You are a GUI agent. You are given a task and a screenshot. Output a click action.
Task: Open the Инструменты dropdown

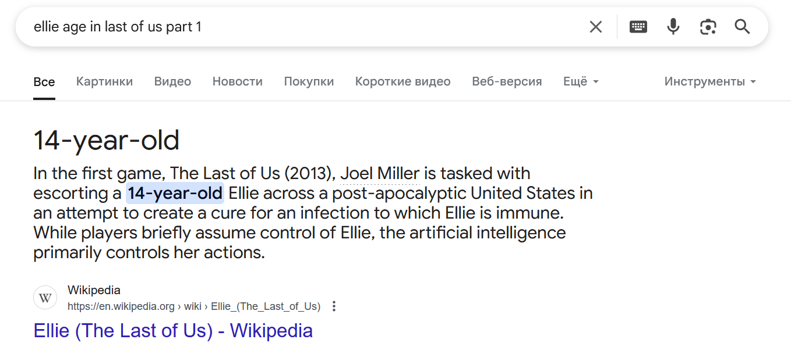point(710,81)
